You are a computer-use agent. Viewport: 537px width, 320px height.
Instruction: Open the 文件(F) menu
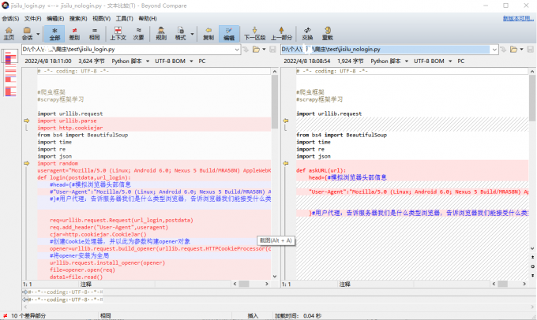(x=32, y=18)
